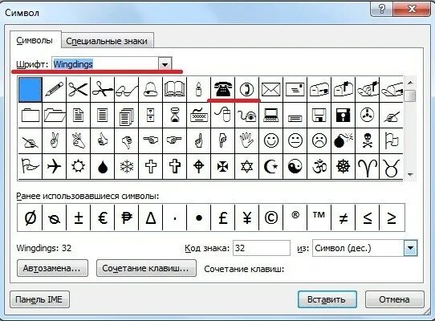Close the Символ dialog window

(x=412, y=10)
